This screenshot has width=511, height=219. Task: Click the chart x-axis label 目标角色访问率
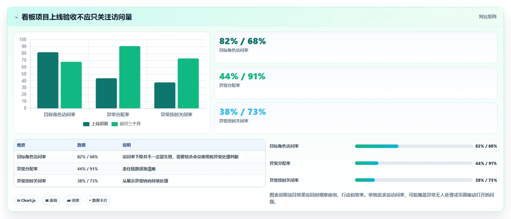click(x=59, y=115)
